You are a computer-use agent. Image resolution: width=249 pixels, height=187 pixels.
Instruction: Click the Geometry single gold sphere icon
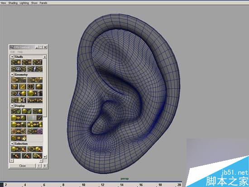[39, 86]
